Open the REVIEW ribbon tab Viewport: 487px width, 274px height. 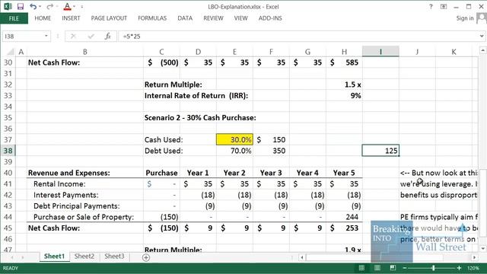(x=213, y=18)
